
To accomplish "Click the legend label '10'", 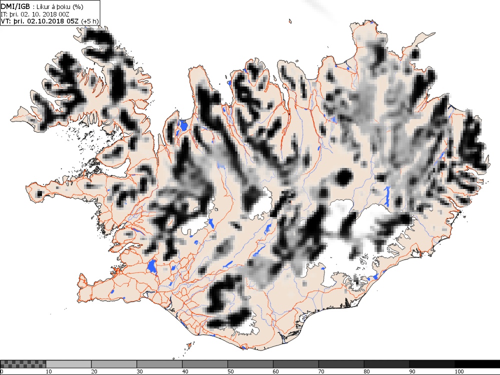I will pyautogui.click(x=48, y=371).
